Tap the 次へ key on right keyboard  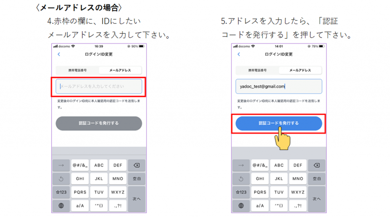click(316, 199)
